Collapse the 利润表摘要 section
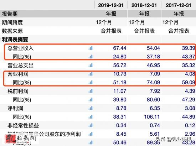The image size is (196, 146). tap(0, 40)
